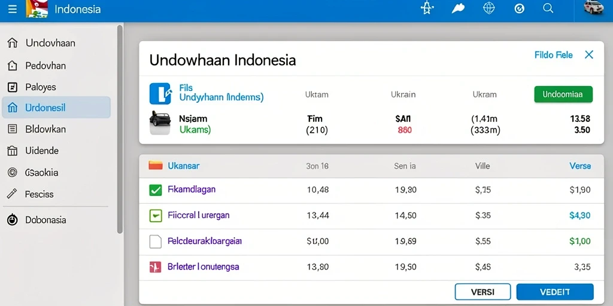Click the circular sync icon in header
Screen dimensions: 613x306
click(x=519, y=9)
